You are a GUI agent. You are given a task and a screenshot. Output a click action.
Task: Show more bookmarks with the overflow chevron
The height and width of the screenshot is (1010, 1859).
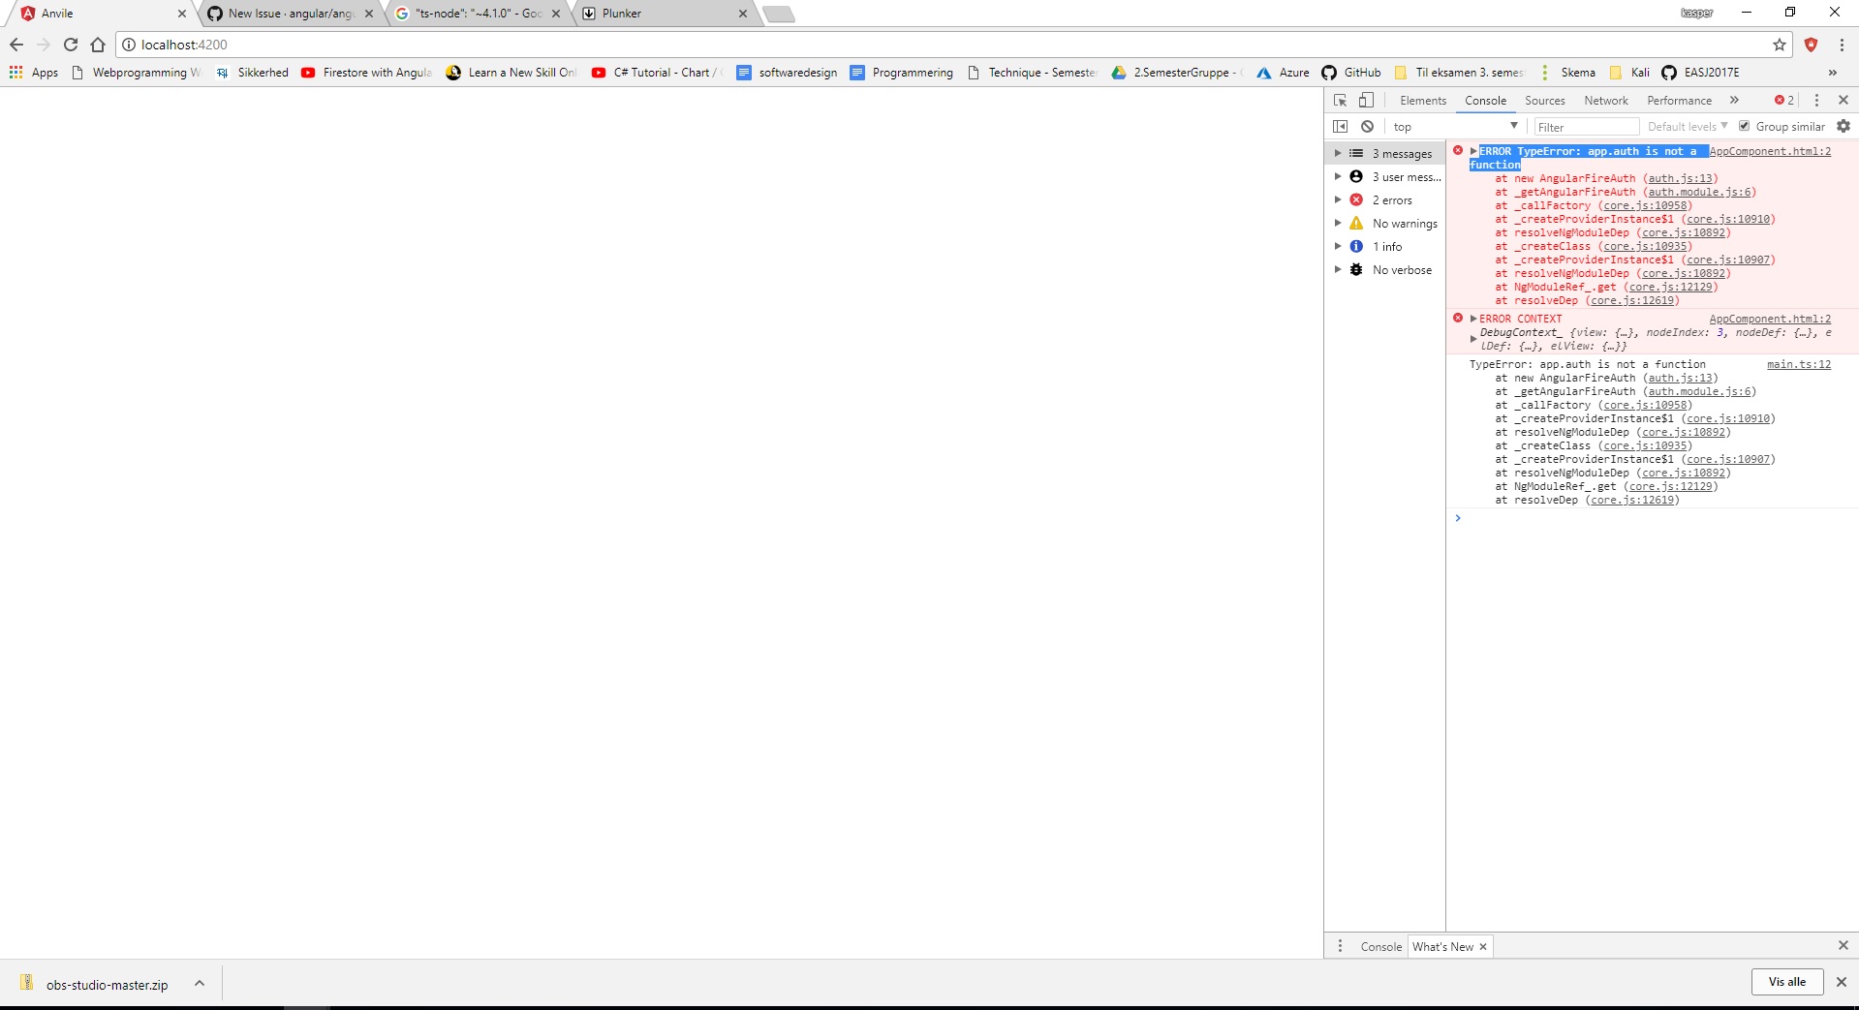pos(1833,73)
